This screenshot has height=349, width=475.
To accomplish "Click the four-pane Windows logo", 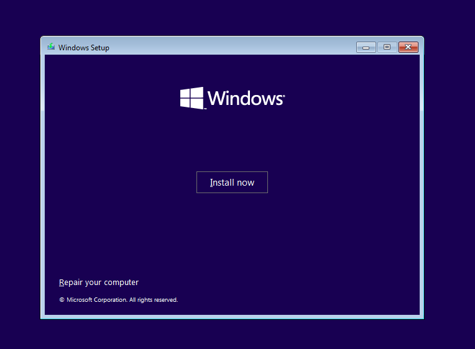I will click(x=192, y=98).
